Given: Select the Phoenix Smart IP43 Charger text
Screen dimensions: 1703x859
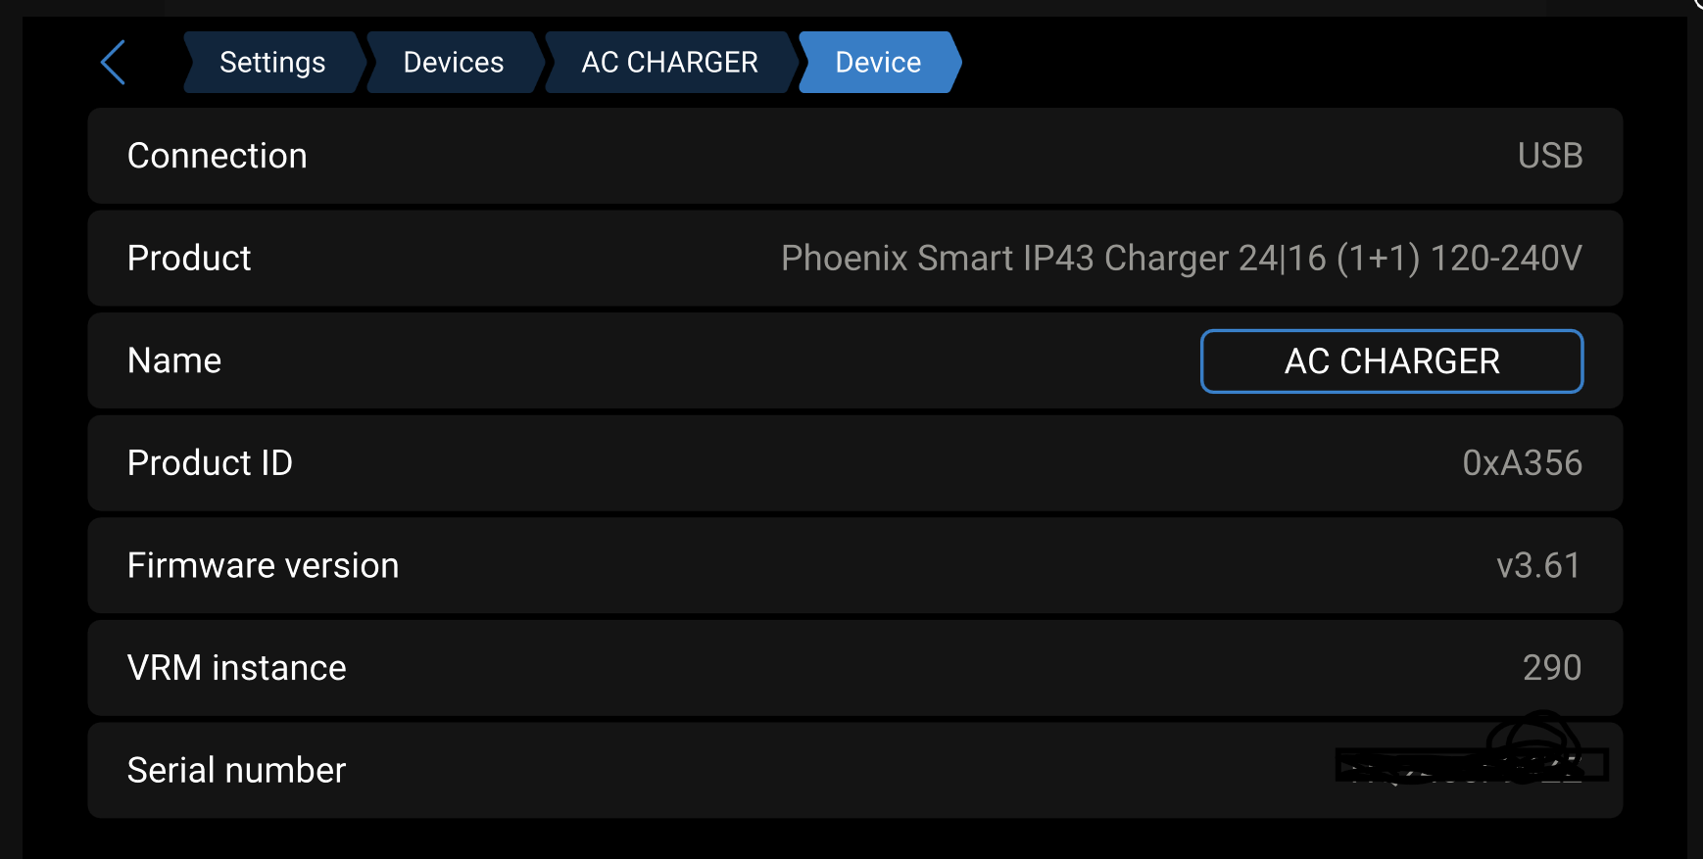Looking at the screenshot, I should (1181, 259).
